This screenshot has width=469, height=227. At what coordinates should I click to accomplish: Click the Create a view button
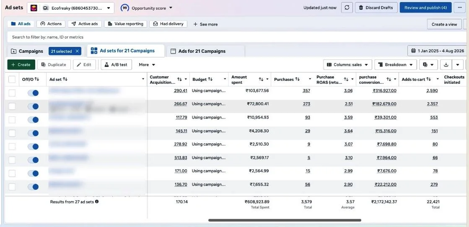(x=444, y=24)
